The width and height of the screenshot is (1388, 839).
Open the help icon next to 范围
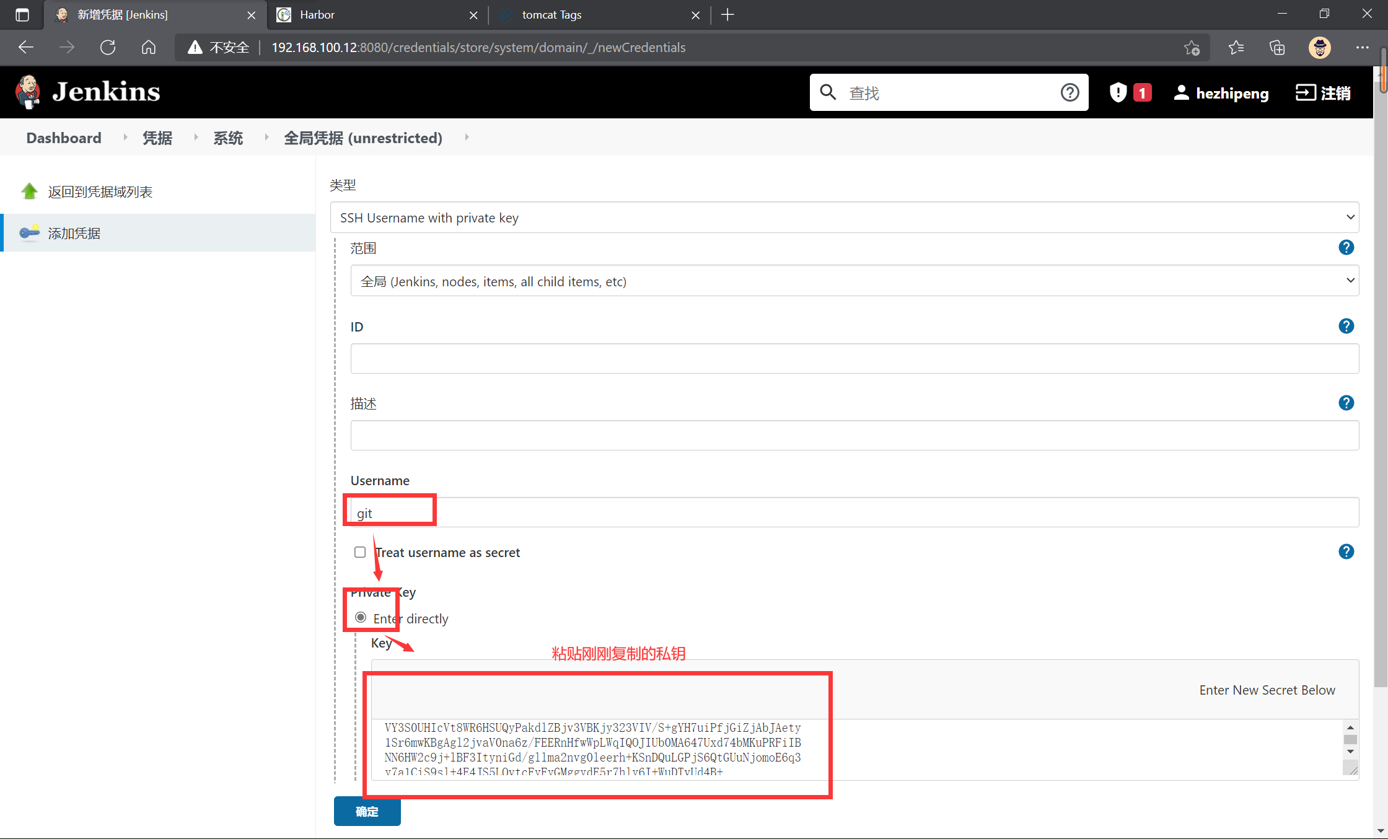(1346, 247)
